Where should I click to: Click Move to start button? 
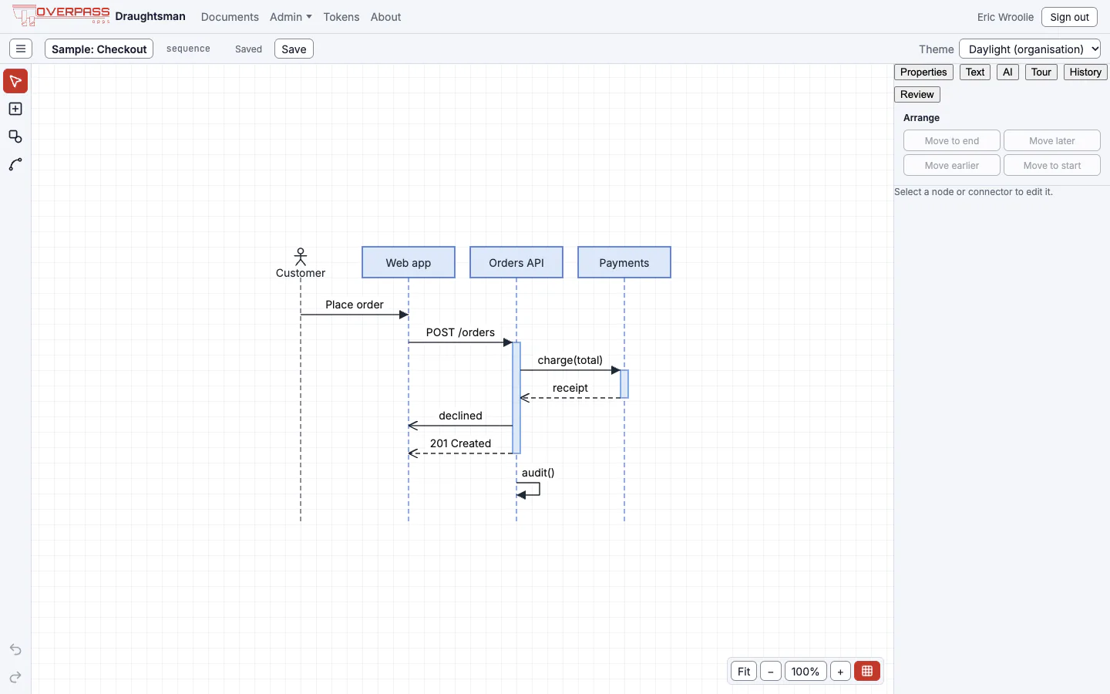point(1052,165)
